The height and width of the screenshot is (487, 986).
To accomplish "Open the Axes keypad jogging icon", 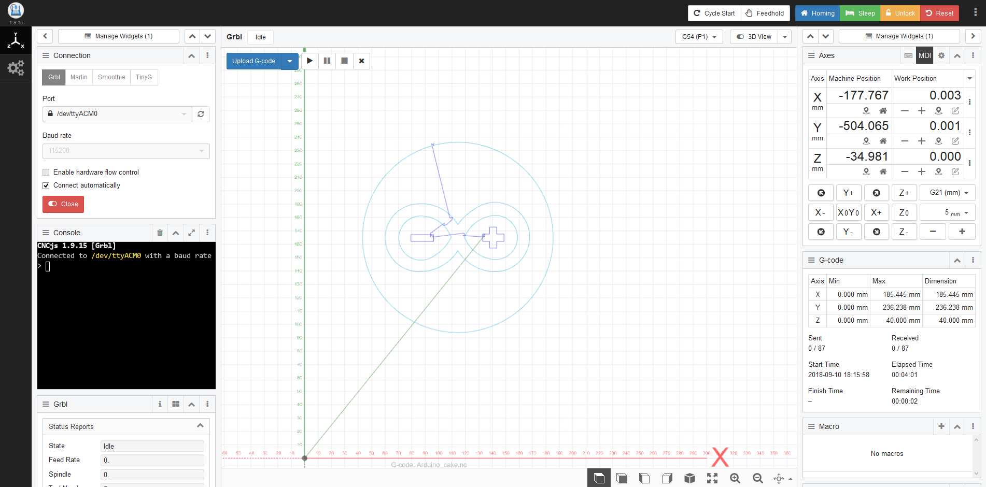I will click(x=908, y=55).
